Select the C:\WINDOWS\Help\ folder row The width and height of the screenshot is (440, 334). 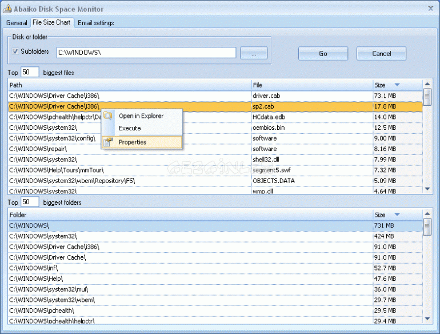tap(215, 279)
